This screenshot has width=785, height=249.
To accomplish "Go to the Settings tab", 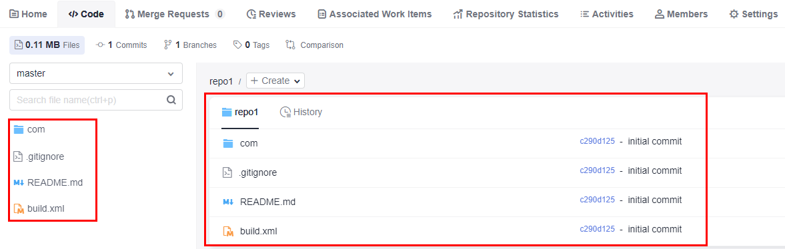I will 754,14.
